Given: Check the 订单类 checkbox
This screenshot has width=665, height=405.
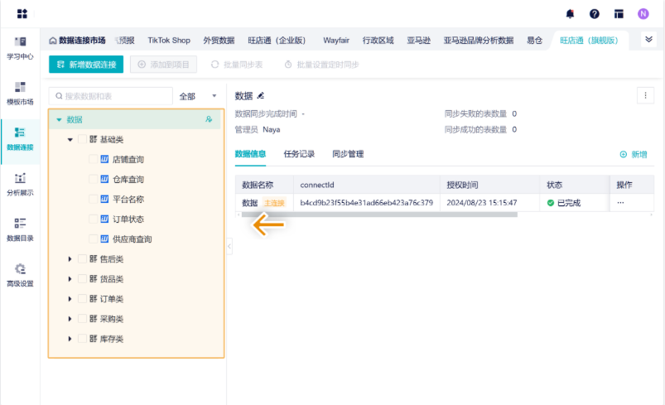Looking at the screenshot, I should (x=82, y=298).
